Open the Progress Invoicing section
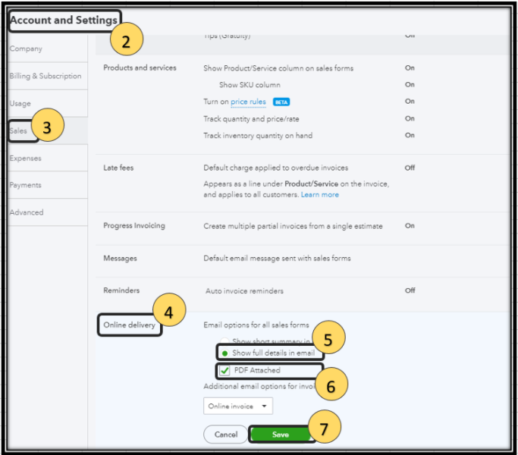 (x=134, y=226)
